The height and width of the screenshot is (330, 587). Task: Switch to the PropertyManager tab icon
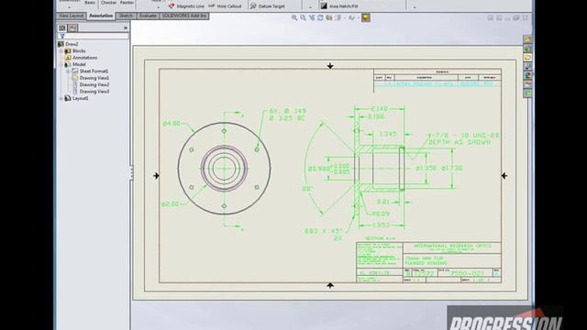pyautogui.click(x=72, y=27)
